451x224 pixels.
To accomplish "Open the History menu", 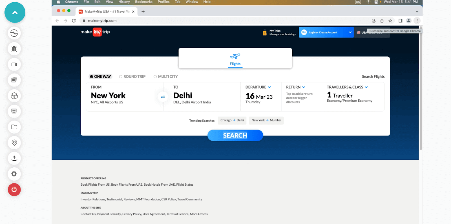I will [124, 2].
